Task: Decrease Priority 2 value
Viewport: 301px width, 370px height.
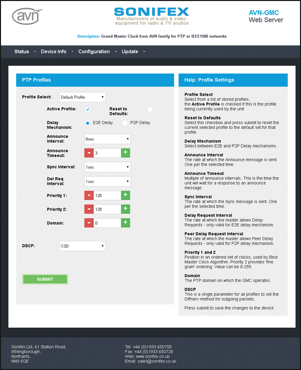Action: tap(89, 209)
